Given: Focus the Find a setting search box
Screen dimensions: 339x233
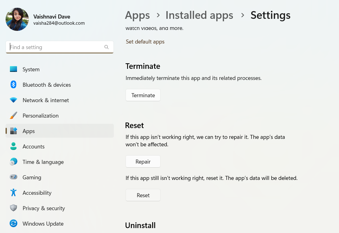Looking at the screenshot, I should point(56,47).
